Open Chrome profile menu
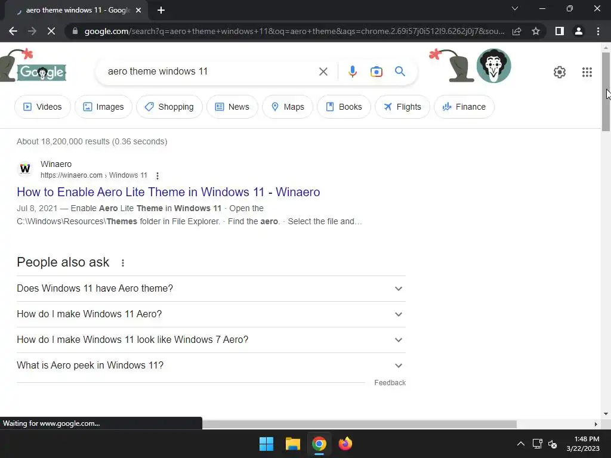Viewport: 611px width, 458px height. tap(579, 31)
